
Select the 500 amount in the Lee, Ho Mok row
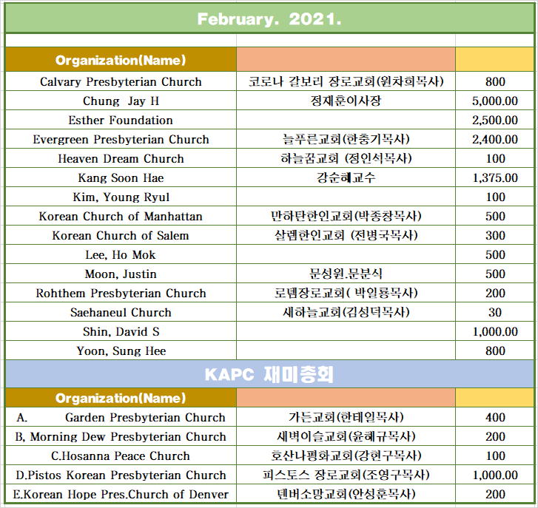click(x=495, y=254)
